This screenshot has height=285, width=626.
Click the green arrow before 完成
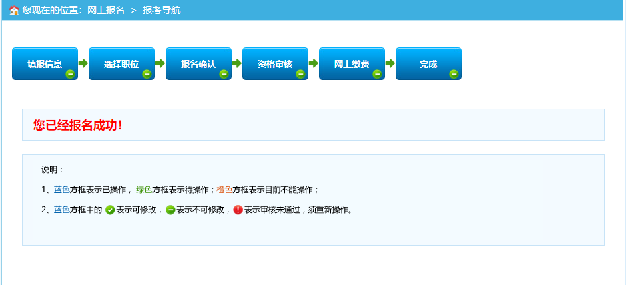[x=390, y=63]
